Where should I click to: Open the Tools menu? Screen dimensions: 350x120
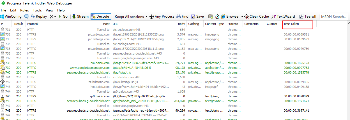[37, 10]
